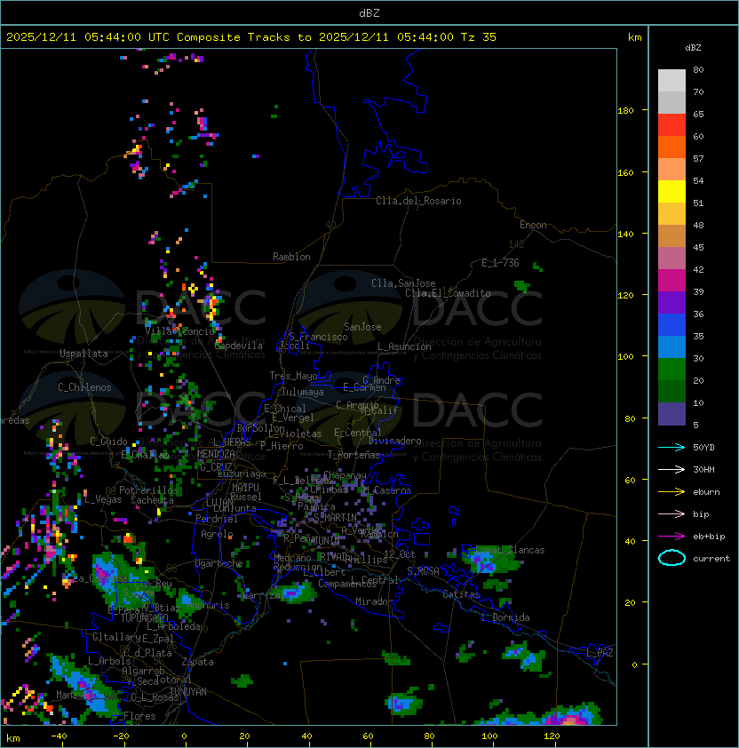Pick the blue 36 dBZ color swatch
Image resolution: width=739 pixels, height=748 pixels.
[671, 324]
